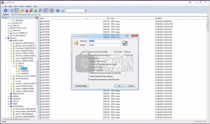Click the red padlock Lock files icon
This screenshot has width=210, height=124.
27,11
